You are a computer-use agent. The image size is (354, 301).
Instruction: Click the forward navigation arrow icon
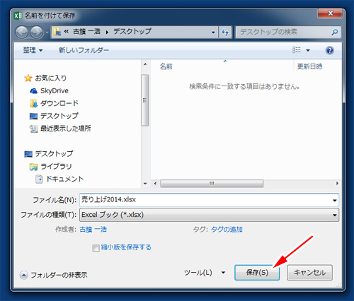(37, 33)
